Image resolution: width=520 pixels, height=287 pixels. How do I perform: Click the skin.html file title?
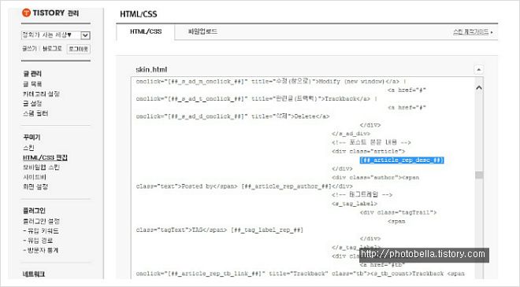[151, 69]
